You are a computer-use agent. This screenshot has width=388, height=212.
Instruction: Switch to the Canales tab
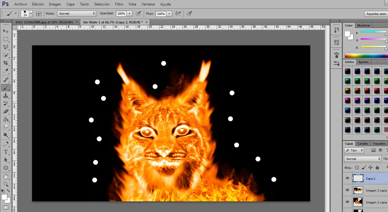coord(363,144)
